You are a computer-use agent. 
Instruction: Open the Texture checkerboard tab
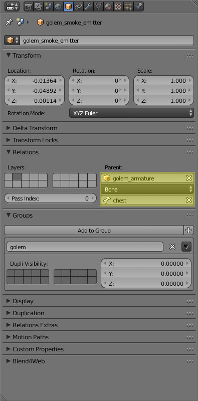pyautogui.click(x=118, y=7)
